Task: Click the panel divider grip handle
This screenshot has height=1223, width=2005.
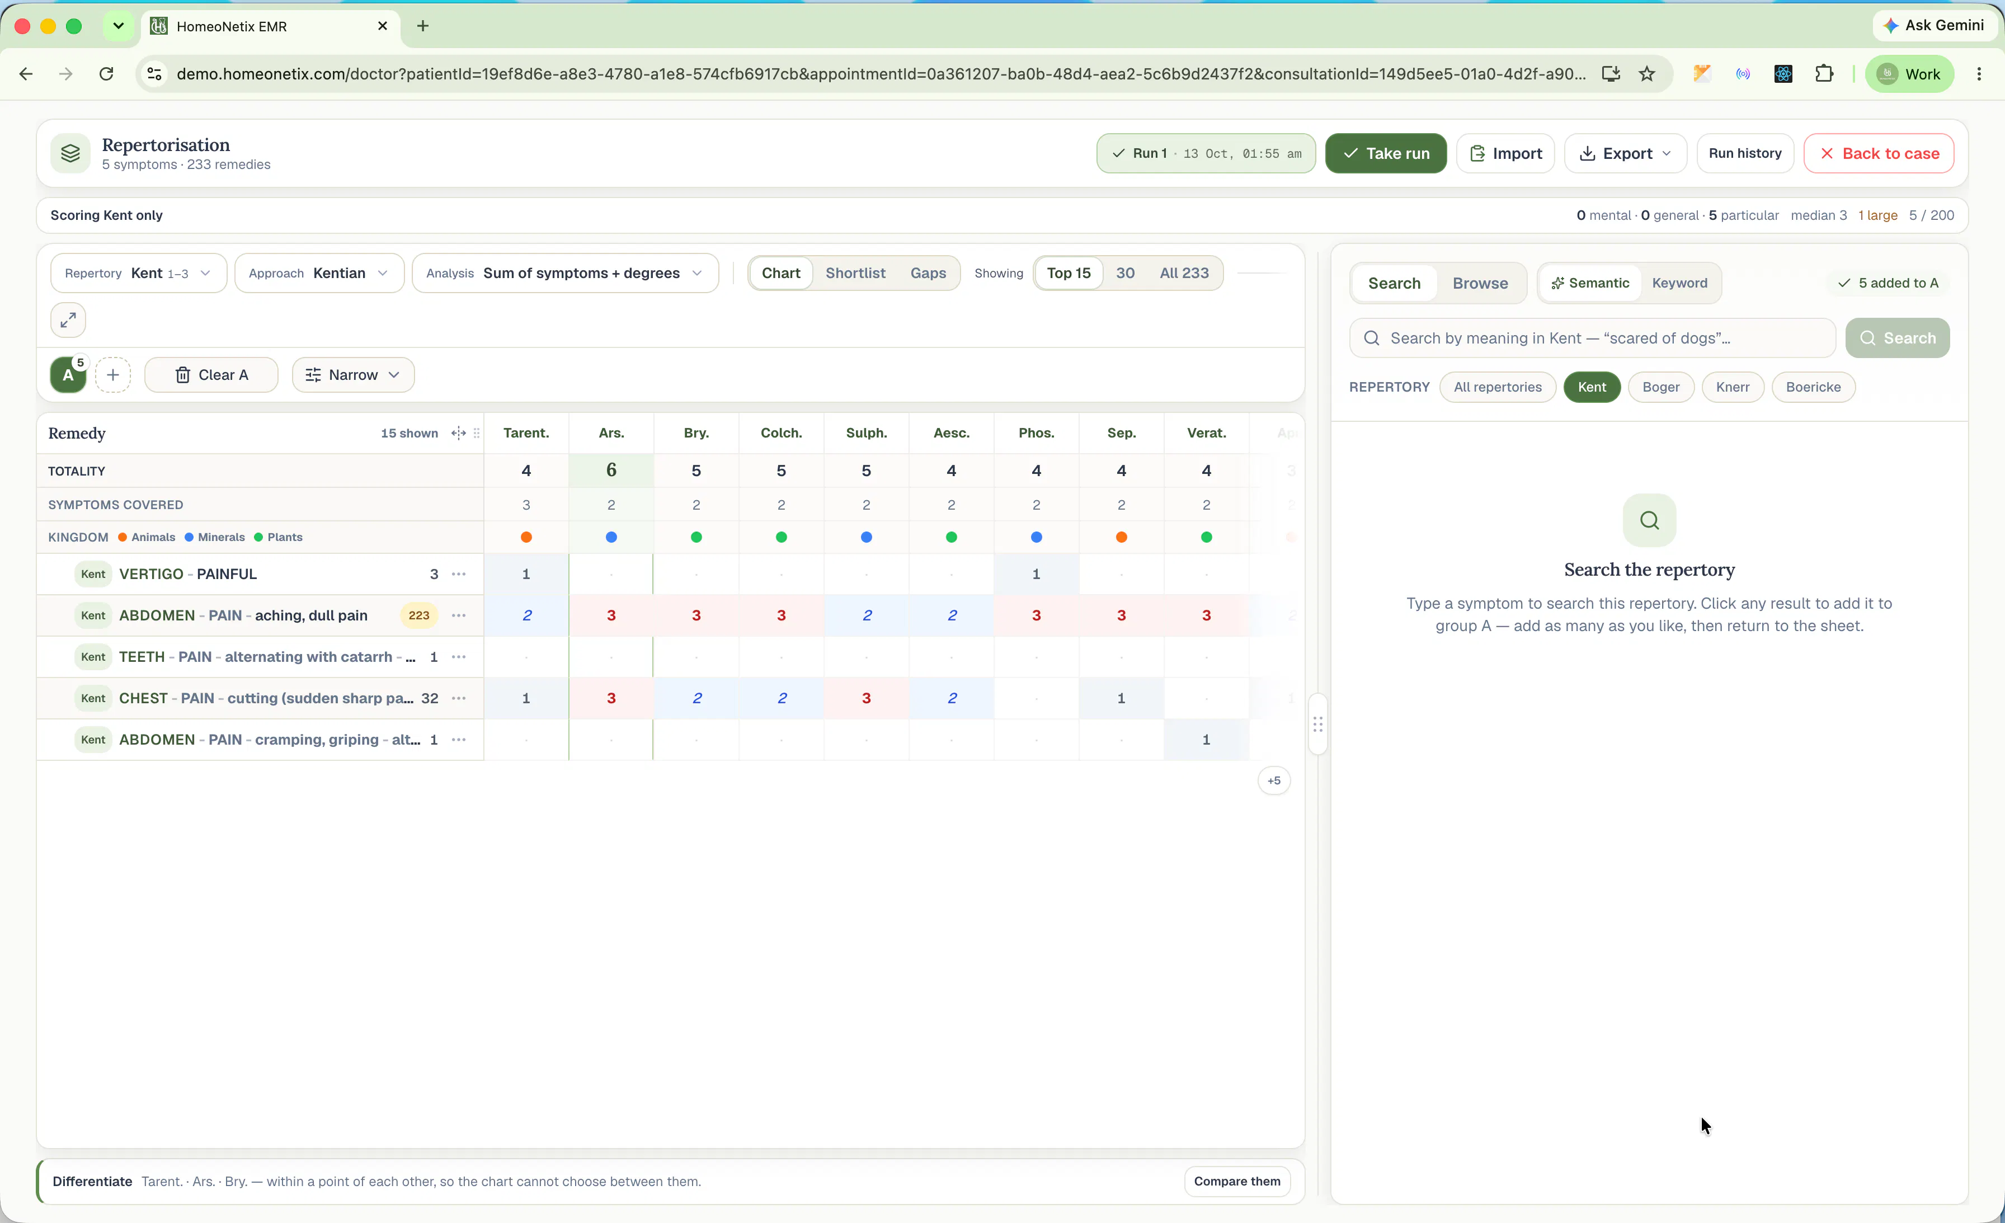Action: [1317, 724]
